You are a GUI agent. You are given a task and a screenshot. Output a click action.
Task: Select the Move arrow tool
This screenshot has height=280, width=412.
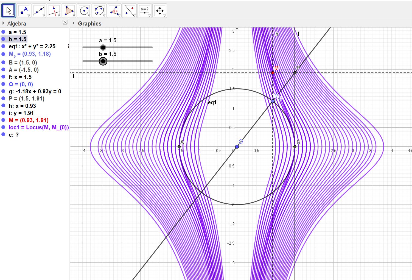pyautogui.click(x=9, y=11)
